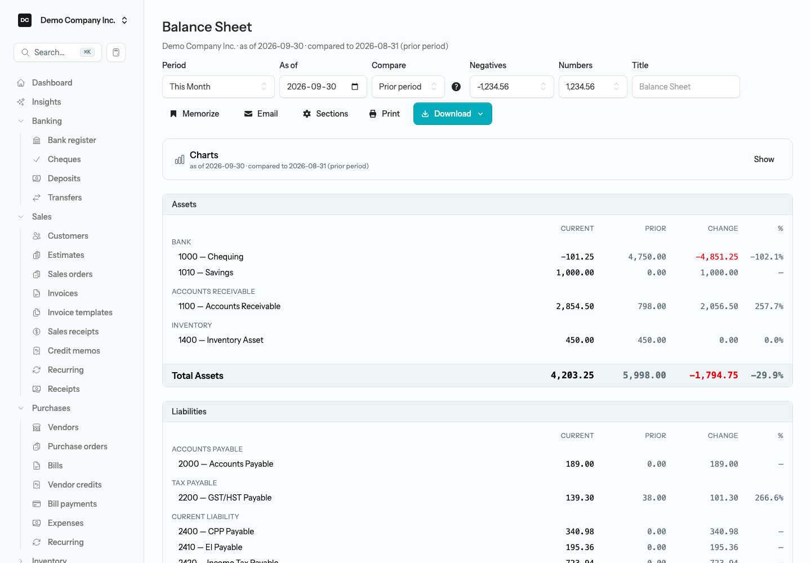The height and width of the screenshot is (563, 811).
Task: Go to Sales orders page
Action: point(70,274)
